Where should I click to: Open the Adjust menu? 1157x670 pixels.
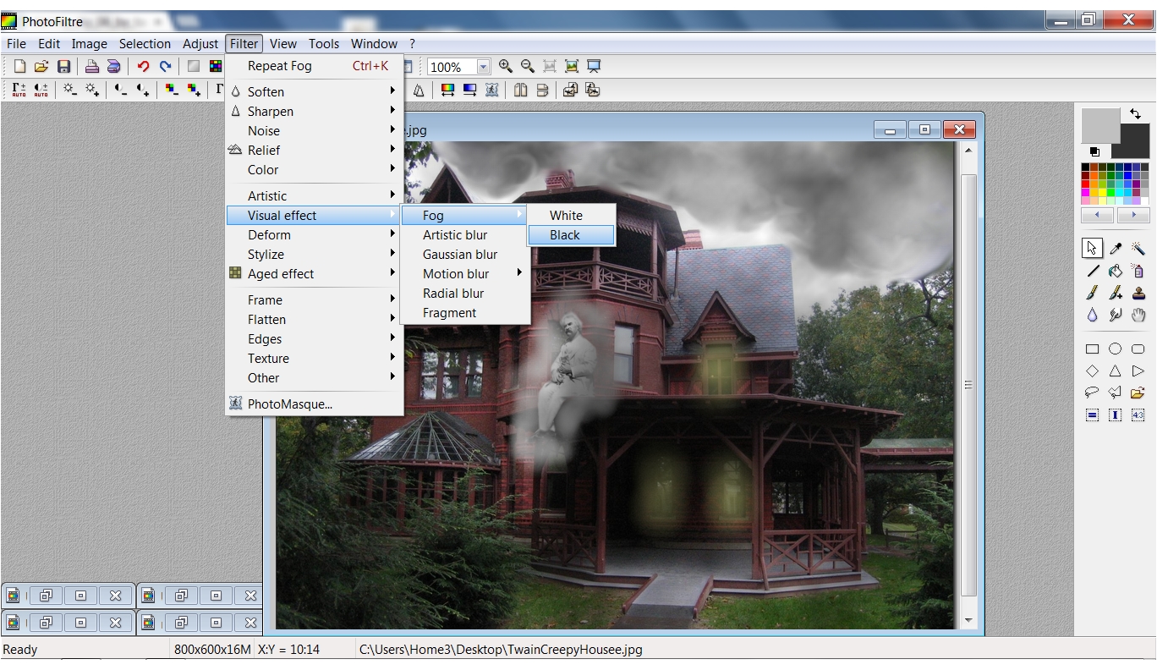(x=200, y=44)
